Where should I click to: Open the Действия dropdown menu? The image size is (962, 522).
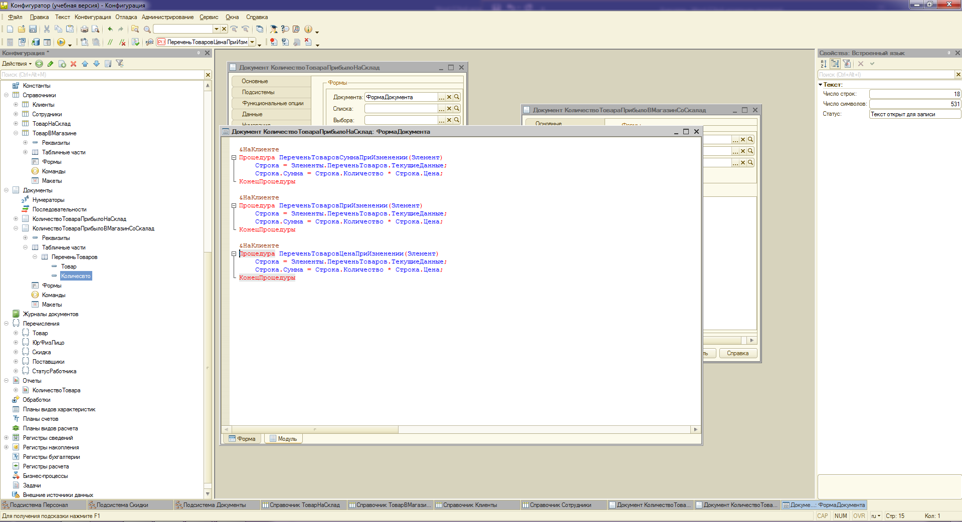(x=17, y=64)
